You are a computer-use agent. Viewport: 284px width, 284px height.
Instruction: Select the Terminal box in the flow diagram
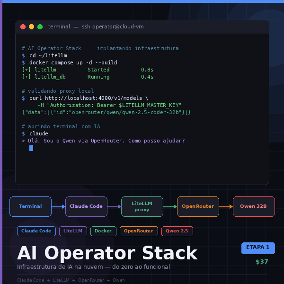[x=30, y=206]
